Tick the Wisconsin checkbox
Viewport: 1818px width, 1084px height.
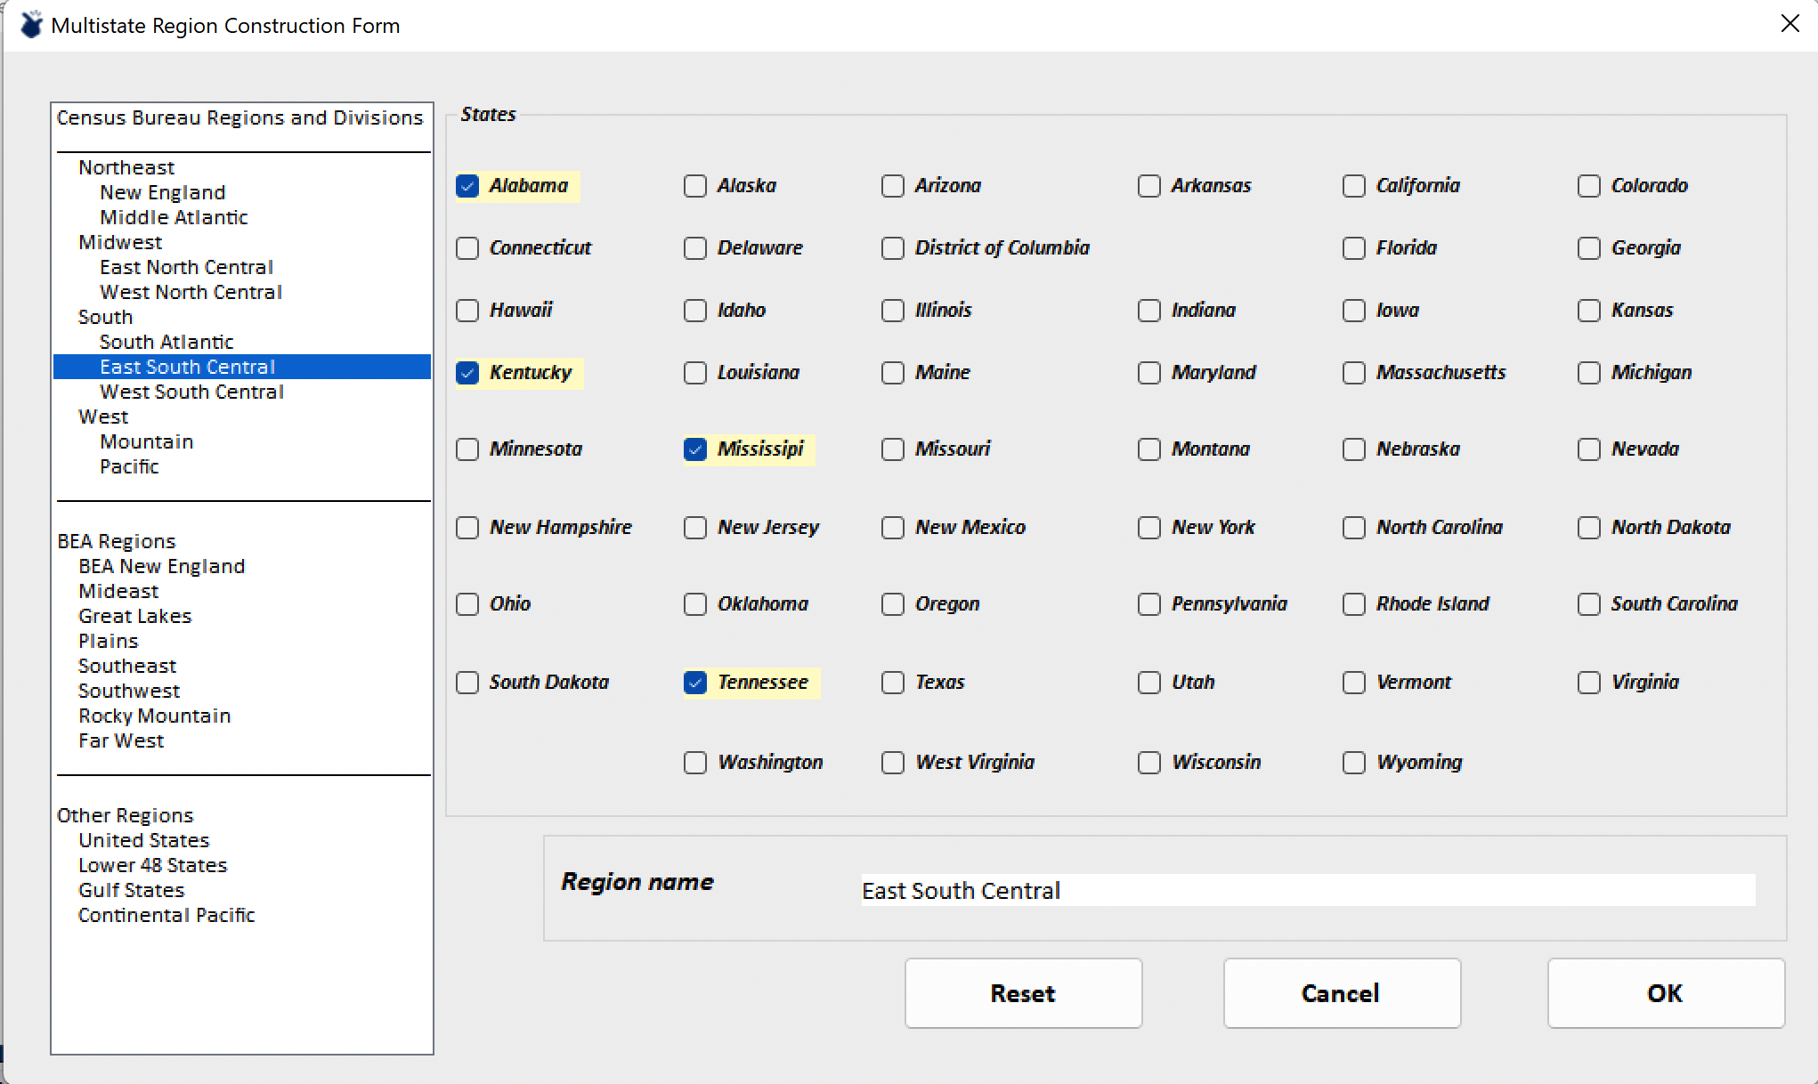[x=1149, y=763]
